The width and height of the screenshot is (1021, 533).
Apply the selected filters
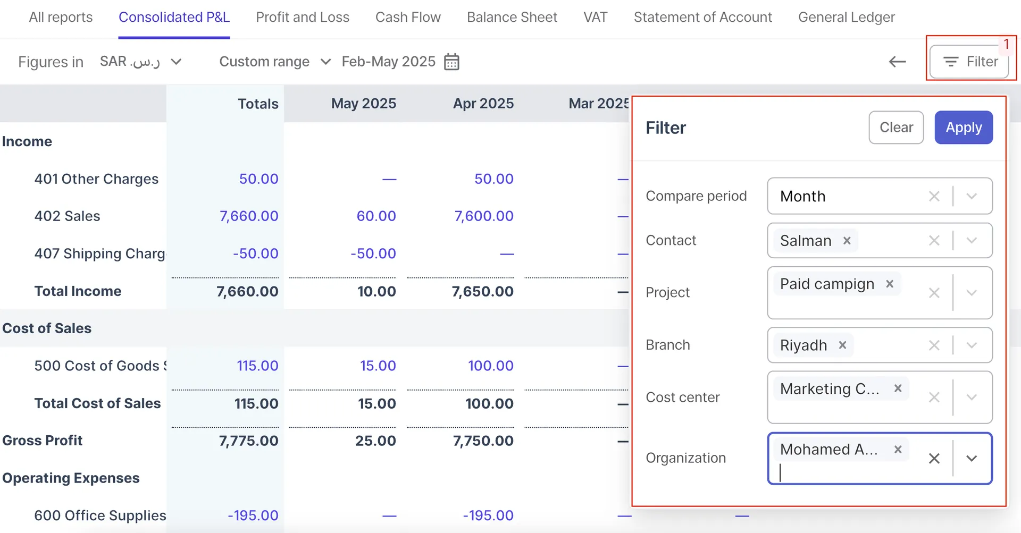click(963, 128)
